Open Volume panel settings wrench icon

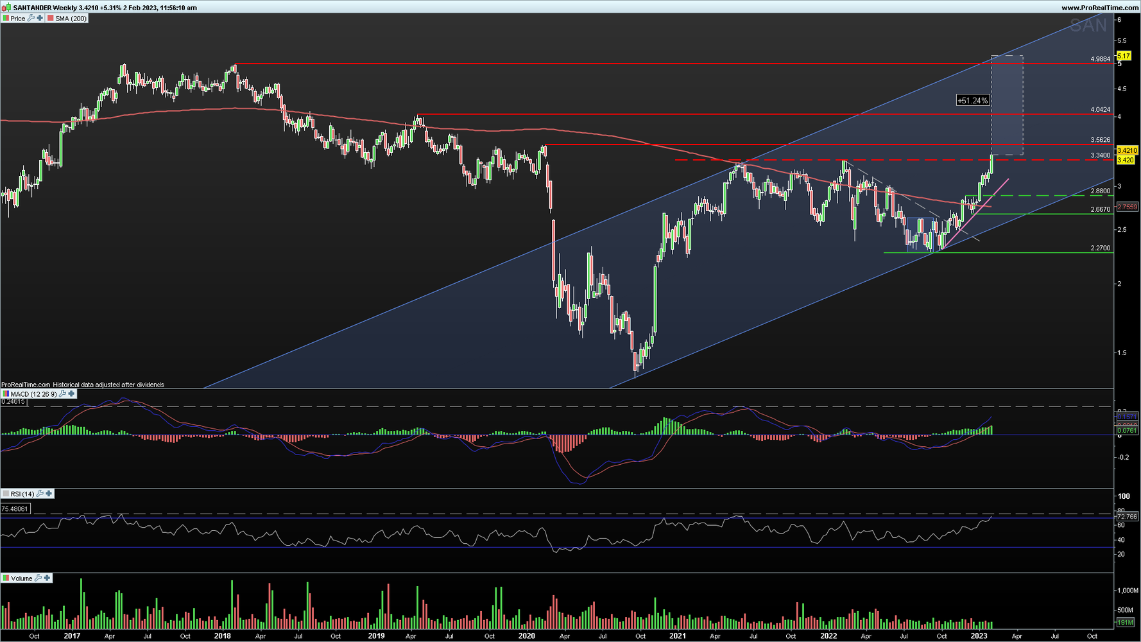click(x=38, y=578)
